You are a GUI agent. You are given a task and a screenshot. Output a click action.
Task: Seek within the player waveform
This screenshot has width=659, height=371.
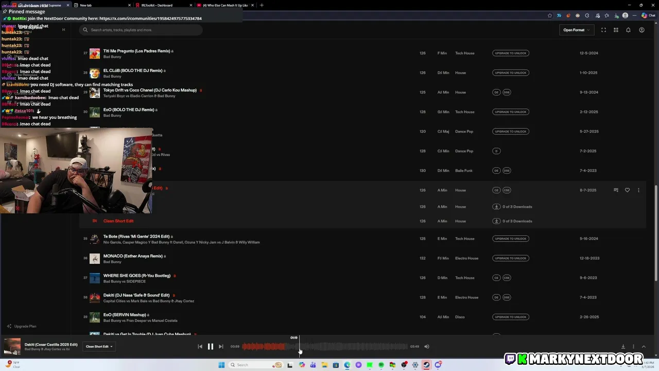click(324, 346)
